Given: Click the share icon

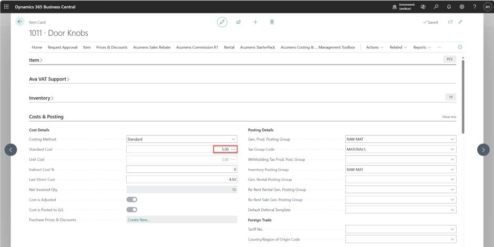Looking at the screenshot, I should coord(239,22).
